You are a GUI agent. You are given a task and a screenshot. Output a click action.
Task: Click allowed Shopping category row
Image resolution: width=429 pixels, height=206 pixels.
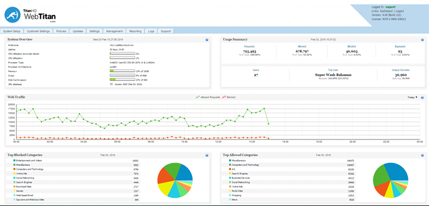pyautogui.click(x=289, y=195)
